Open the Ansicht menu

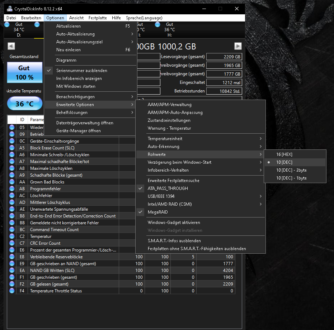coord(76,18)
